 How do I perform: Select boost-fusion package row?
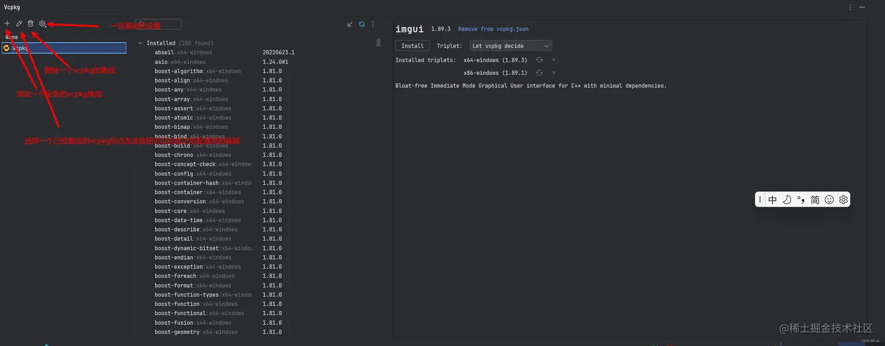pos(193,323)
